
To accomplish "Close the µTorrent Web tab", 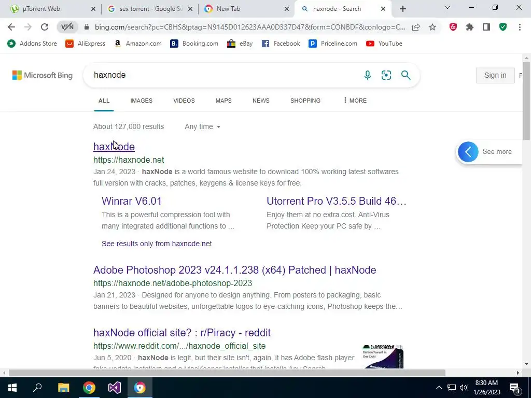I will (93, 9).
